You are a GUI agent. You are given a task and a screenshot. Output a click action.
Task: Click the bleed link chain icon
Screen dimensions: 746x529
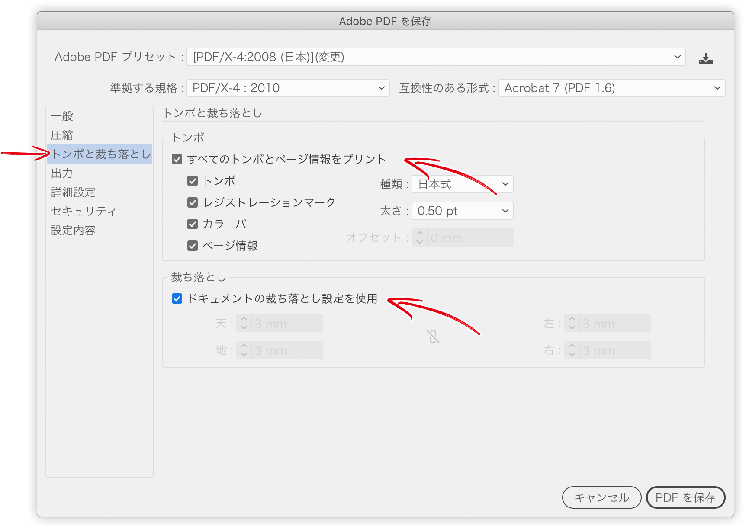point(433,337)
